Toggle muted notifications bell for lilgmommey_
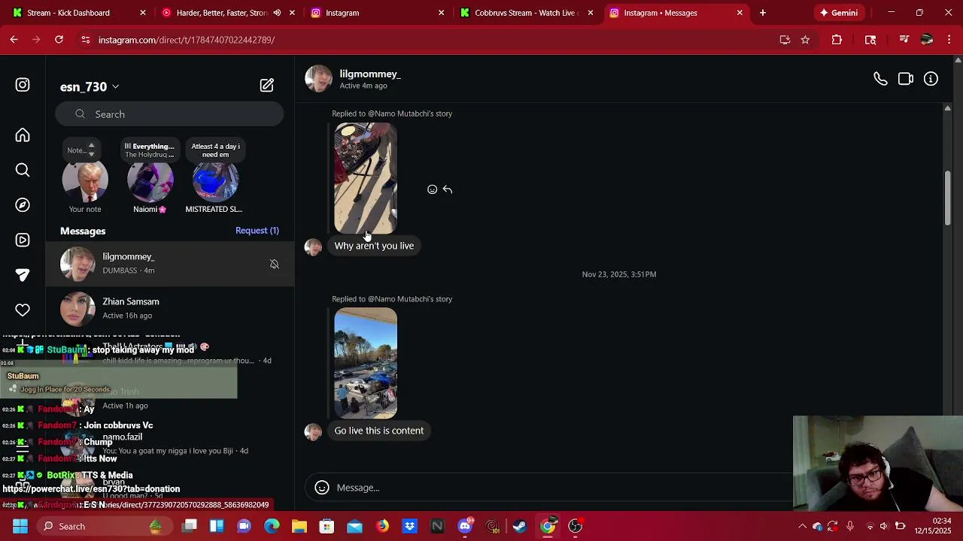Screen dimensions: 963x541 (x=274, y=264)
